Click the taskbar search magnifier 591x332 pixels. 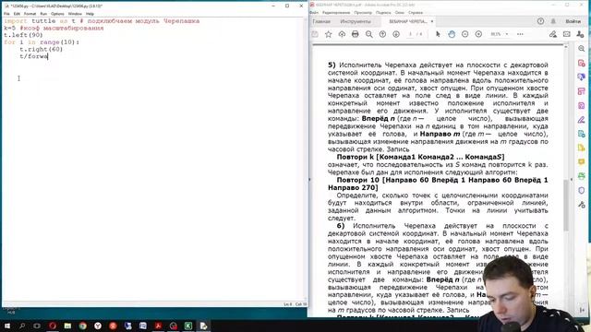click(22, 326)
